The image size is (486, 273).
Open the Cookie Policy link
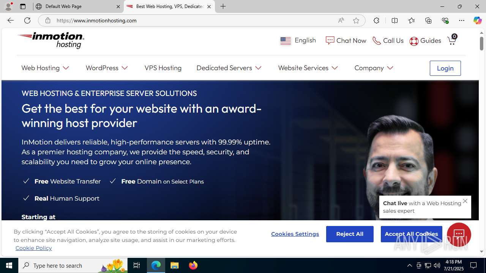point(33,248)
